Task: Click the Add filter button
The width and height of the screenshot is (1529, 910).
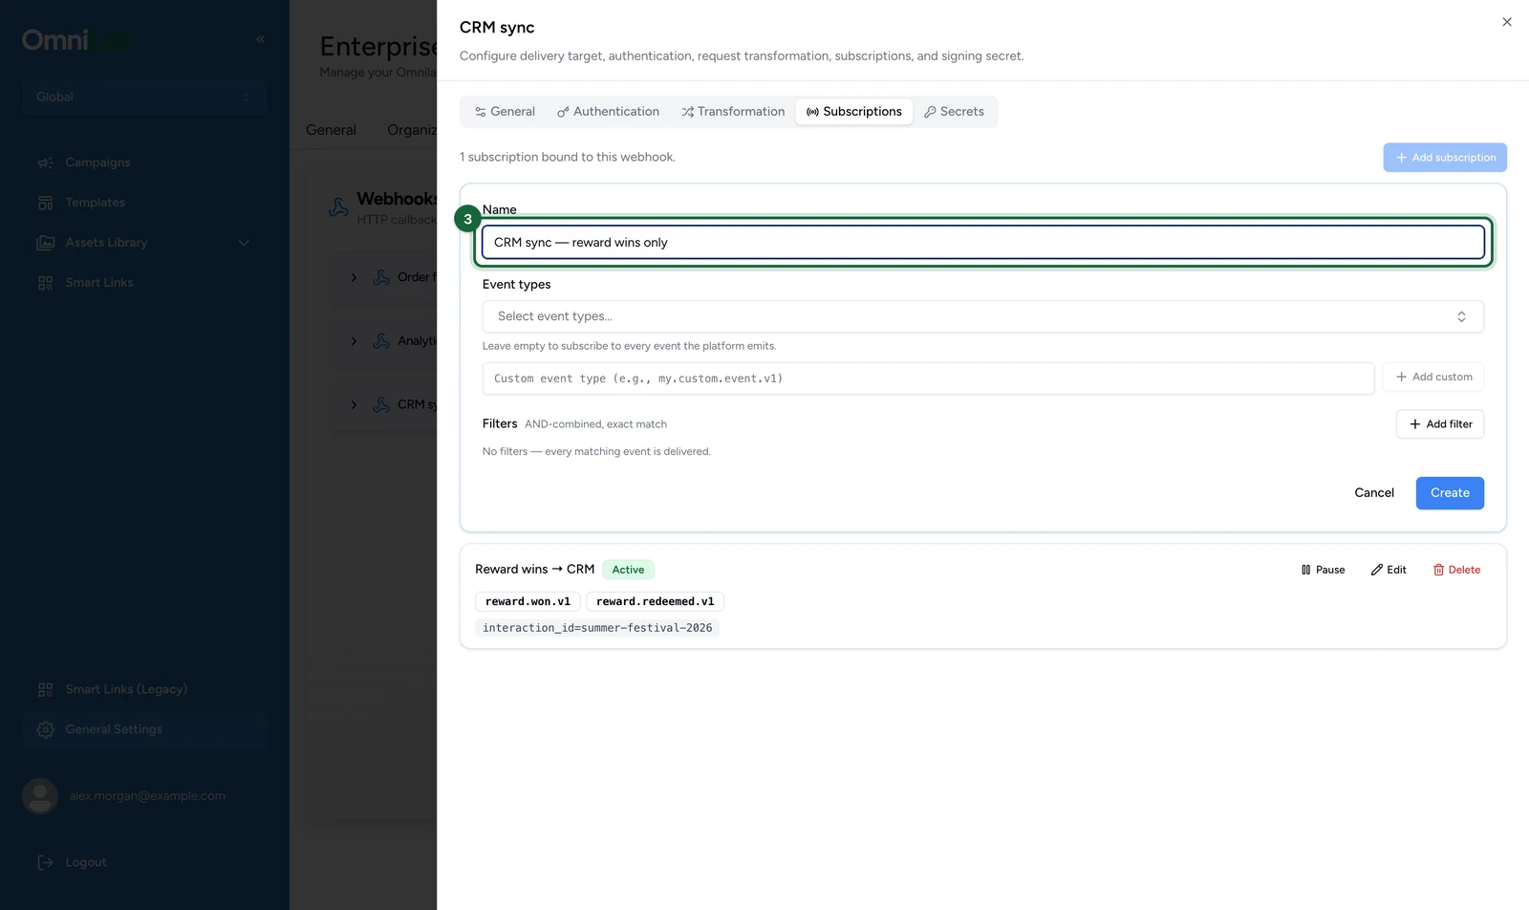Action: (x=1440, y=424)
